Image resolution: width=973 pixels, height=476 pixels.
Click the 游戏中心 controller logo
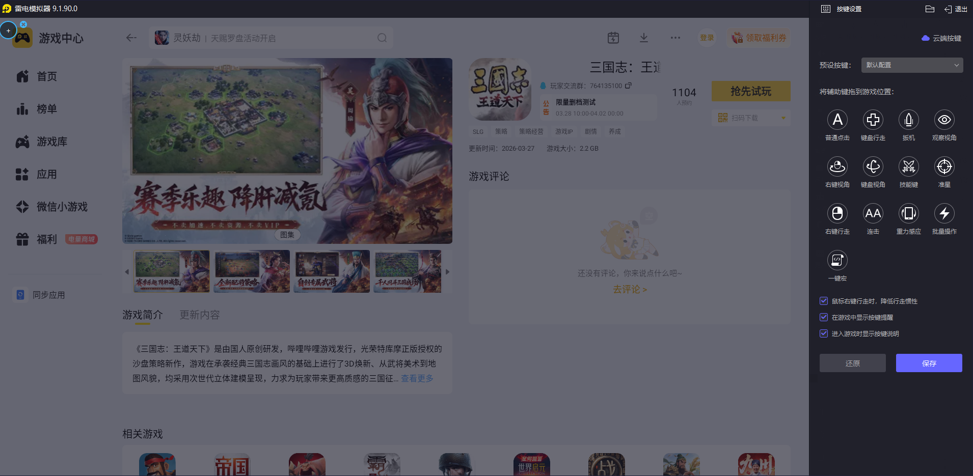[x=22, y=38]
